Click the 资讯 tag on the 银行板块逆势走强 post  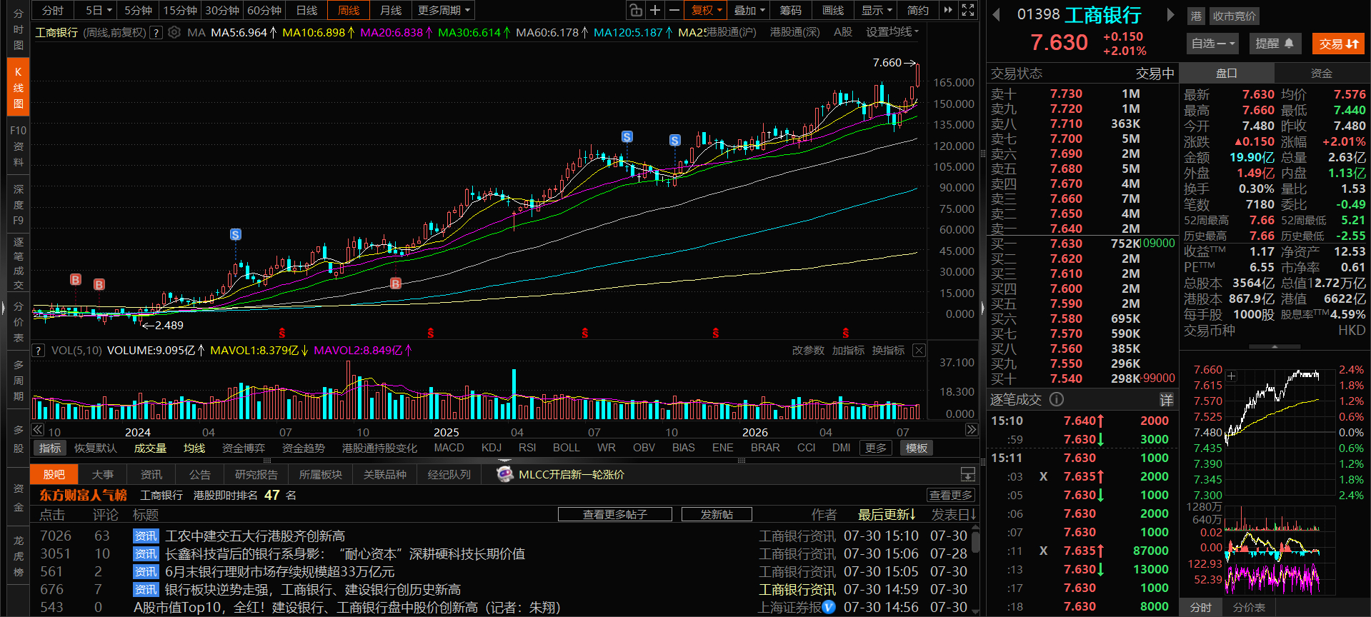146,590
